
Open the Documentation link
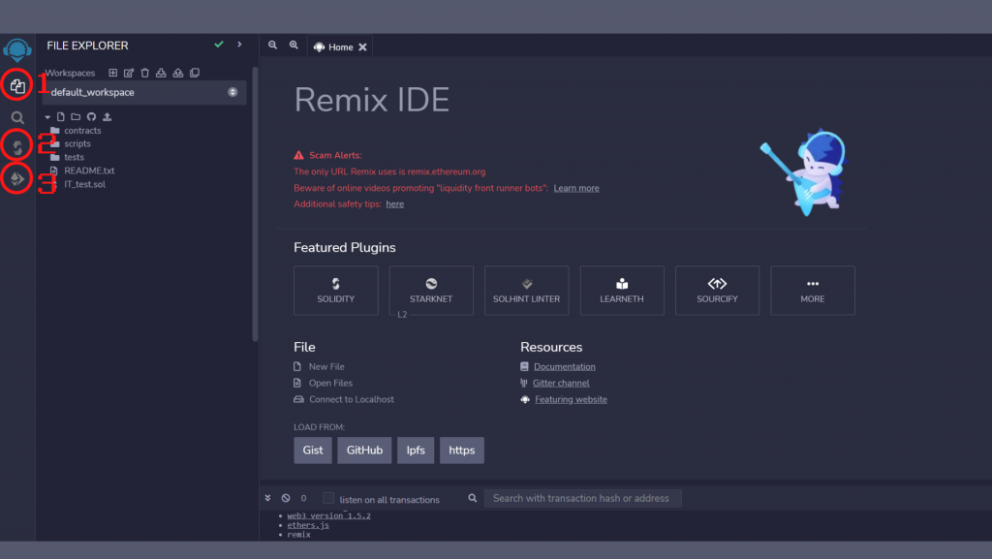565,367
